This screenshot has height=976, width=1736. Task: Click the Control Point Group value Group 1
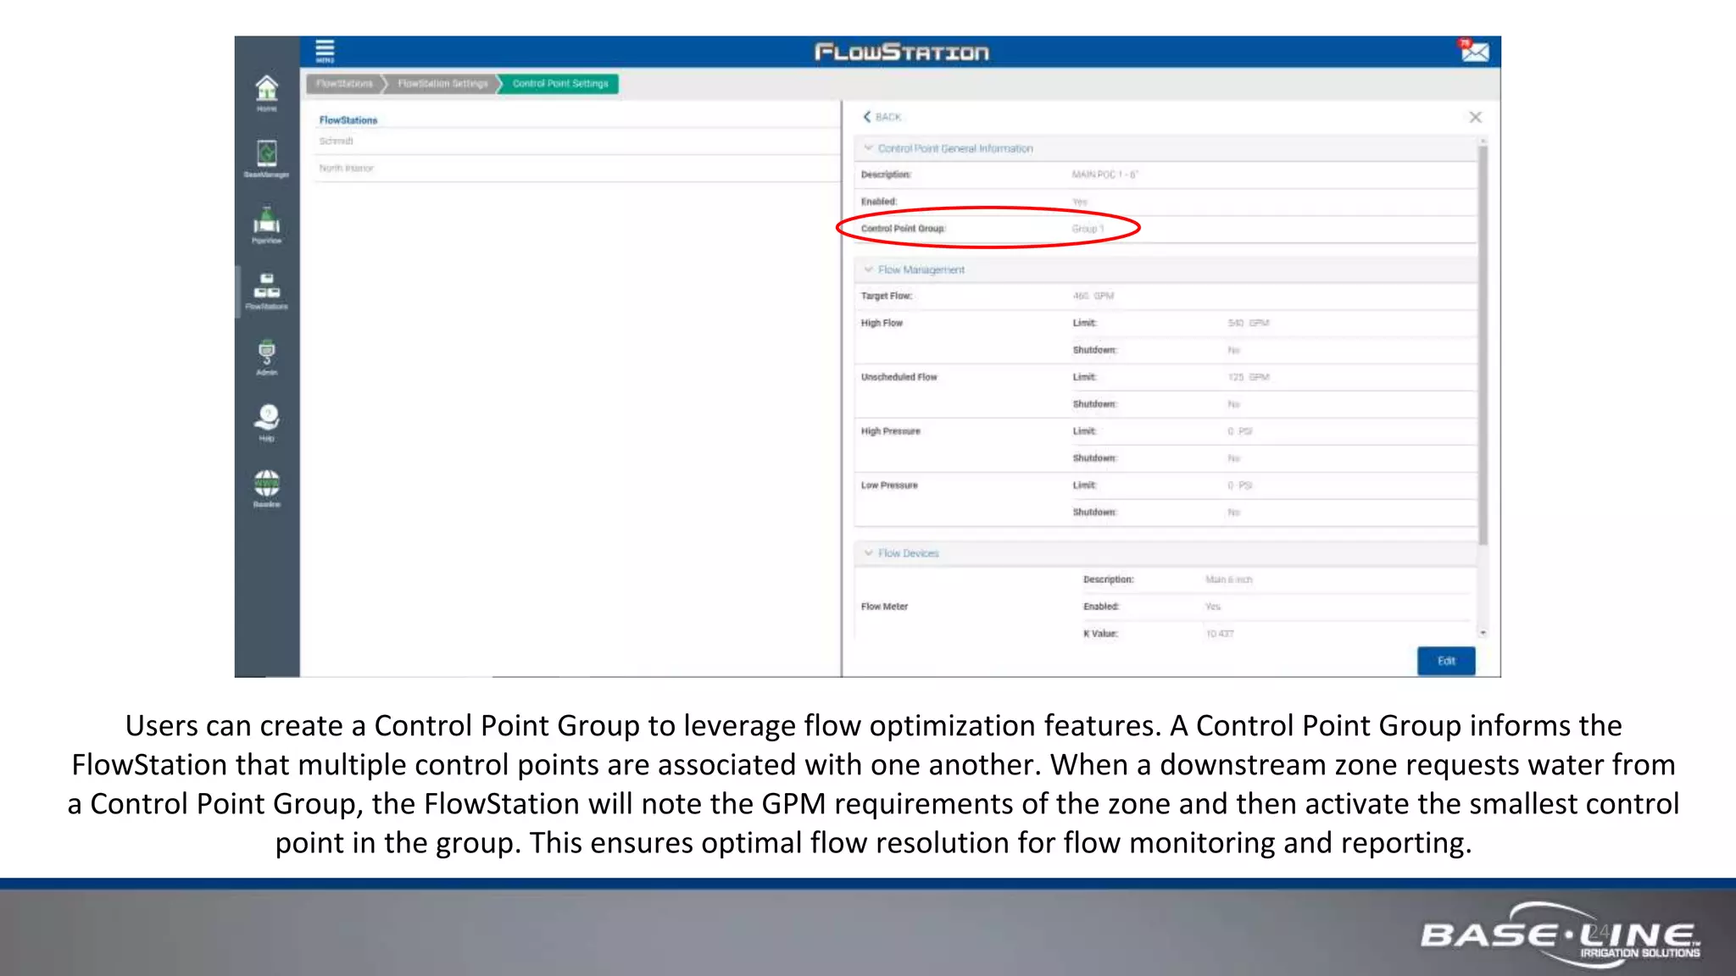tap(1088, 229)
